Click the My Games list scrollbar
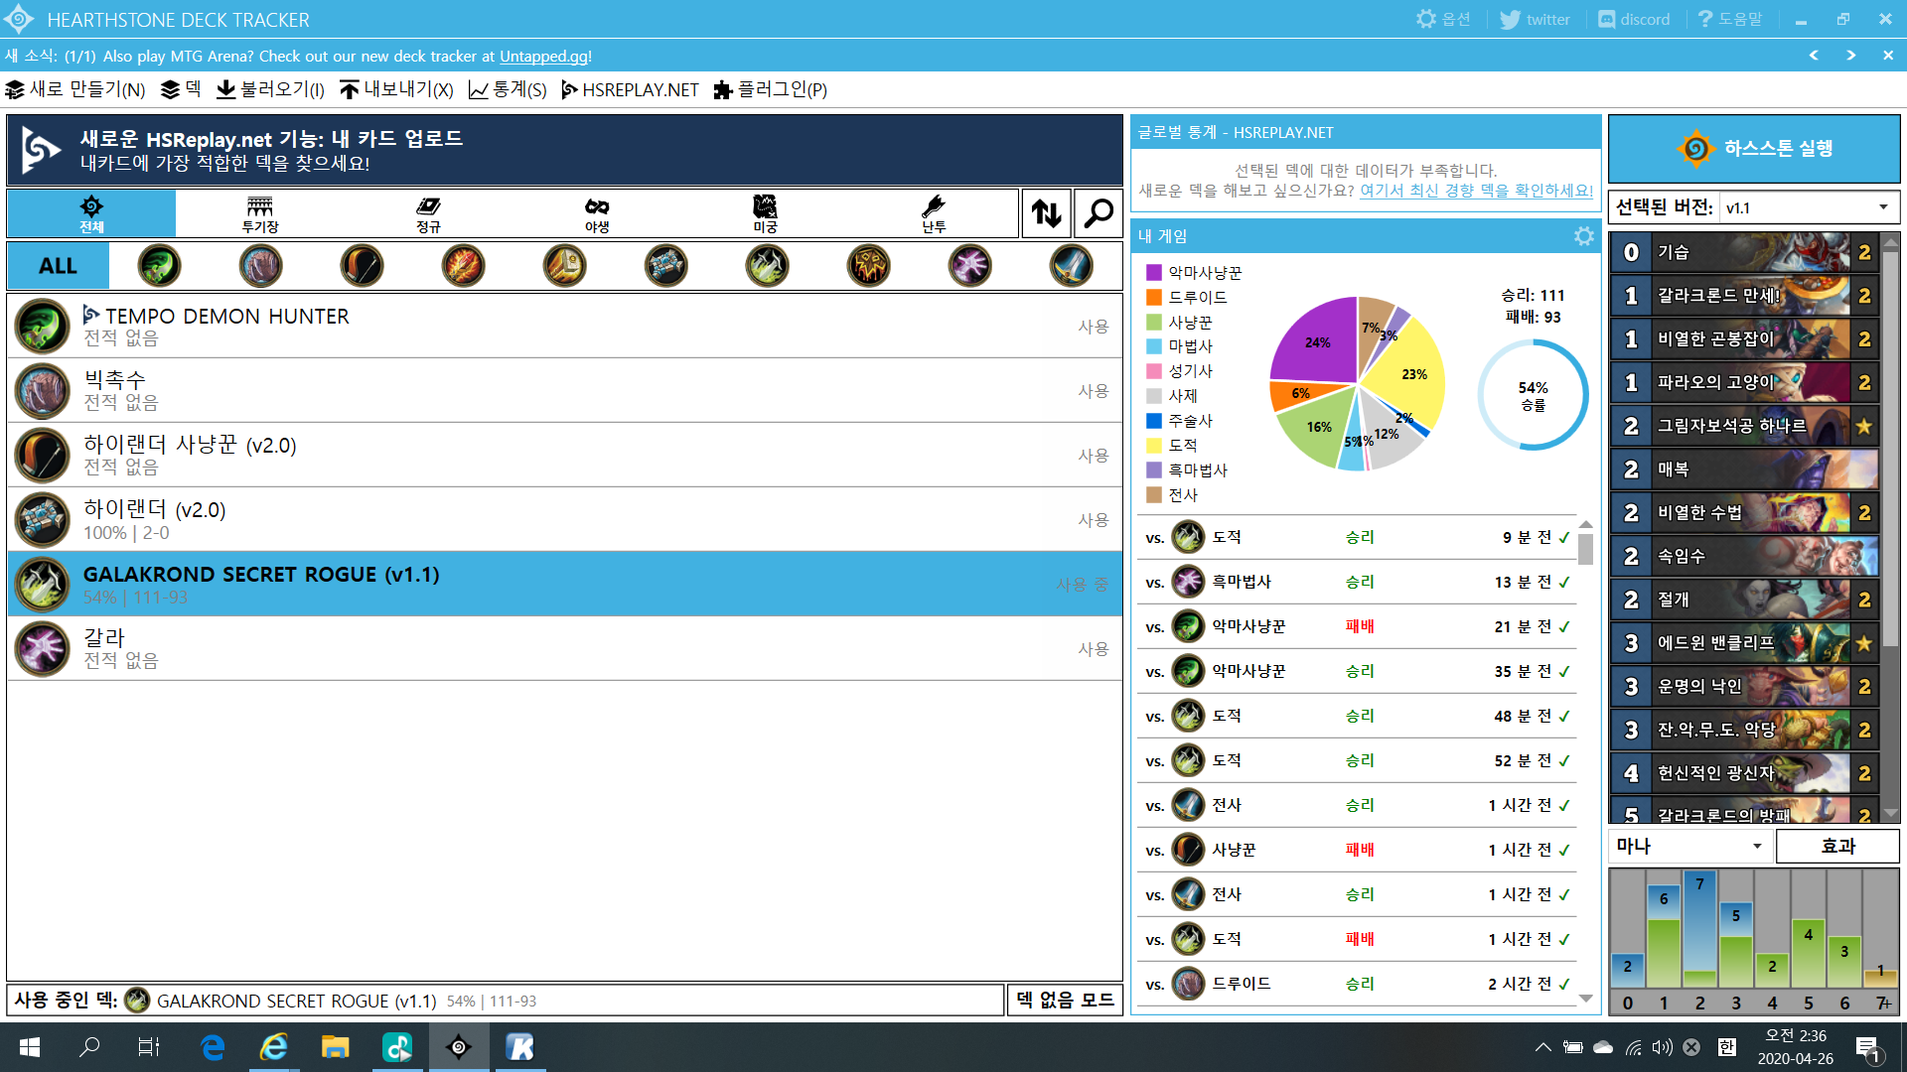 click(1585, 549)
